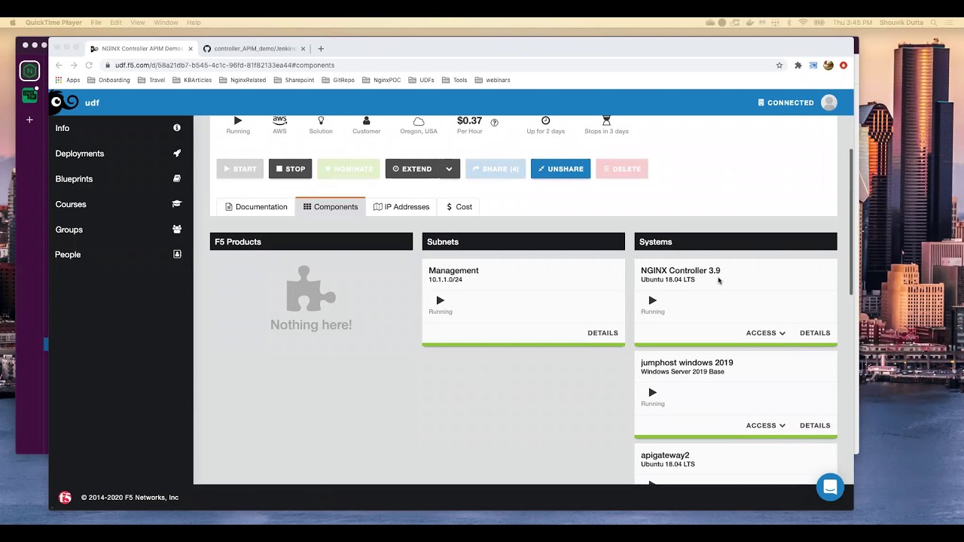
Task: Click the Oregon, USA cloud region icon
Action: pos(419,121)
